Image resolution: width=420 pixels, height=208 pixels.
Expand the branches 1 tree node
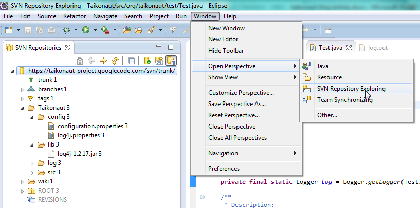tap(22, 90)
